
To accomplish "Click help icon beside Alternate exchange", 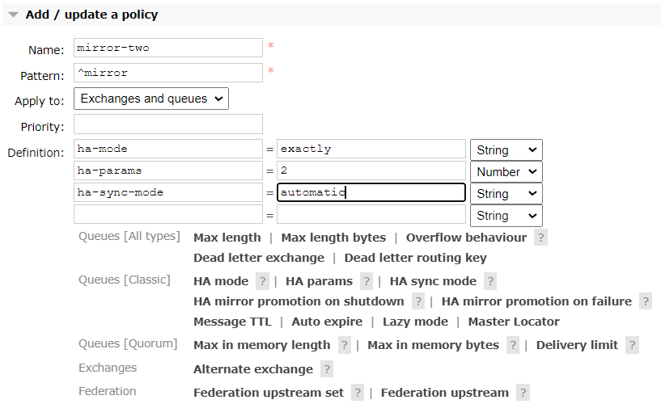I will pos(327,369).
